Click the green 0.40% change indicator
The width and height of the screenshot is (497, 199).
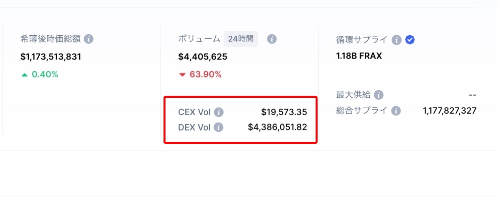40,74
